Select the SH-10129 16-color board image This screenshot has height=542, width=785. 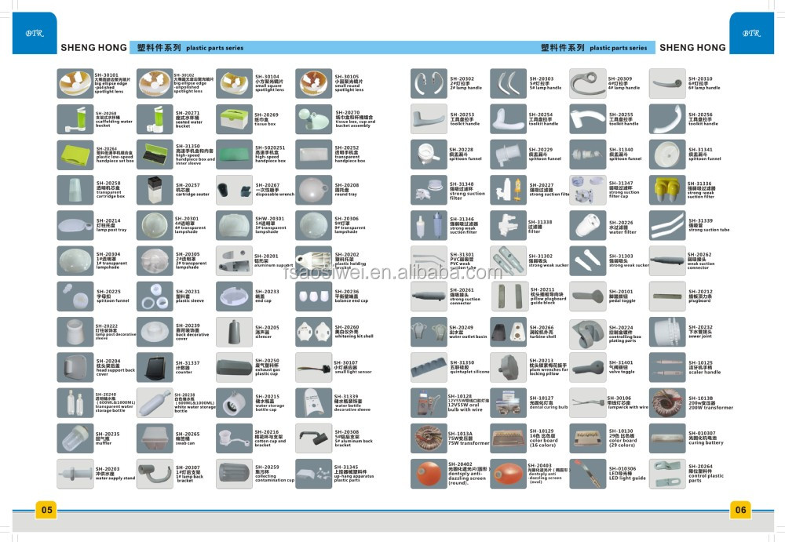[x=508, y=438]
